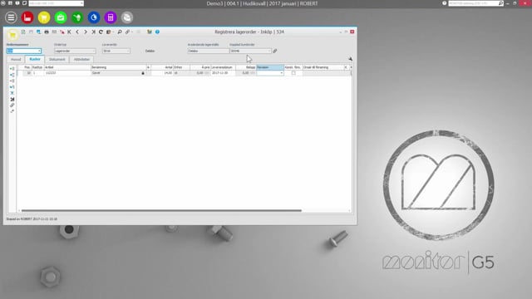Image resolution: width=532 pixels, height=299 pixels.
Task: Open the gray circle module icon
Action: pos(127,17)
